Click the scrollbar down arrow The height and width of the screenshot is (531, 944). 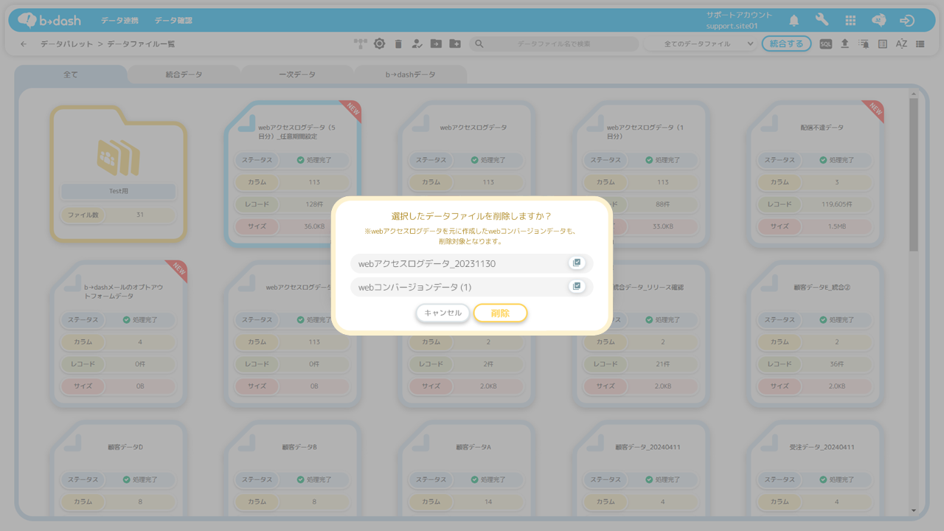(x=914, y=510)
